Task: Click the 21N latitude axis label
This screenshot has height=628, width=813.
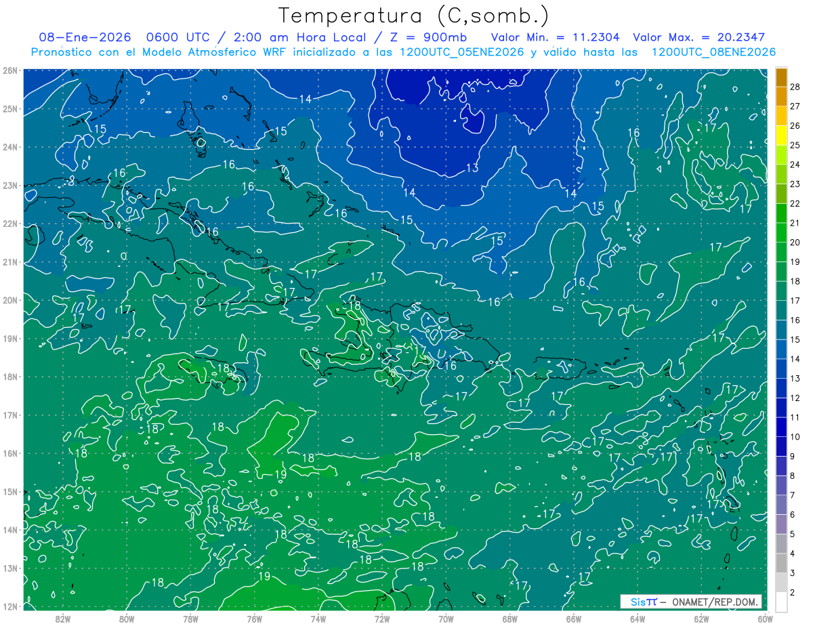Action: coord(10,261)
